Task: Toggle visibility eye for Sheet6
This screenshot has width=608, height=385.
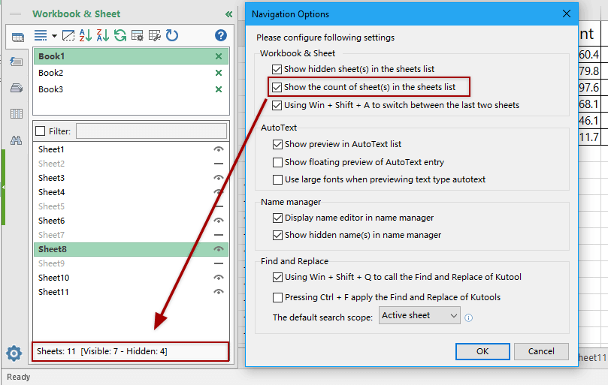Action: point(219,221)
